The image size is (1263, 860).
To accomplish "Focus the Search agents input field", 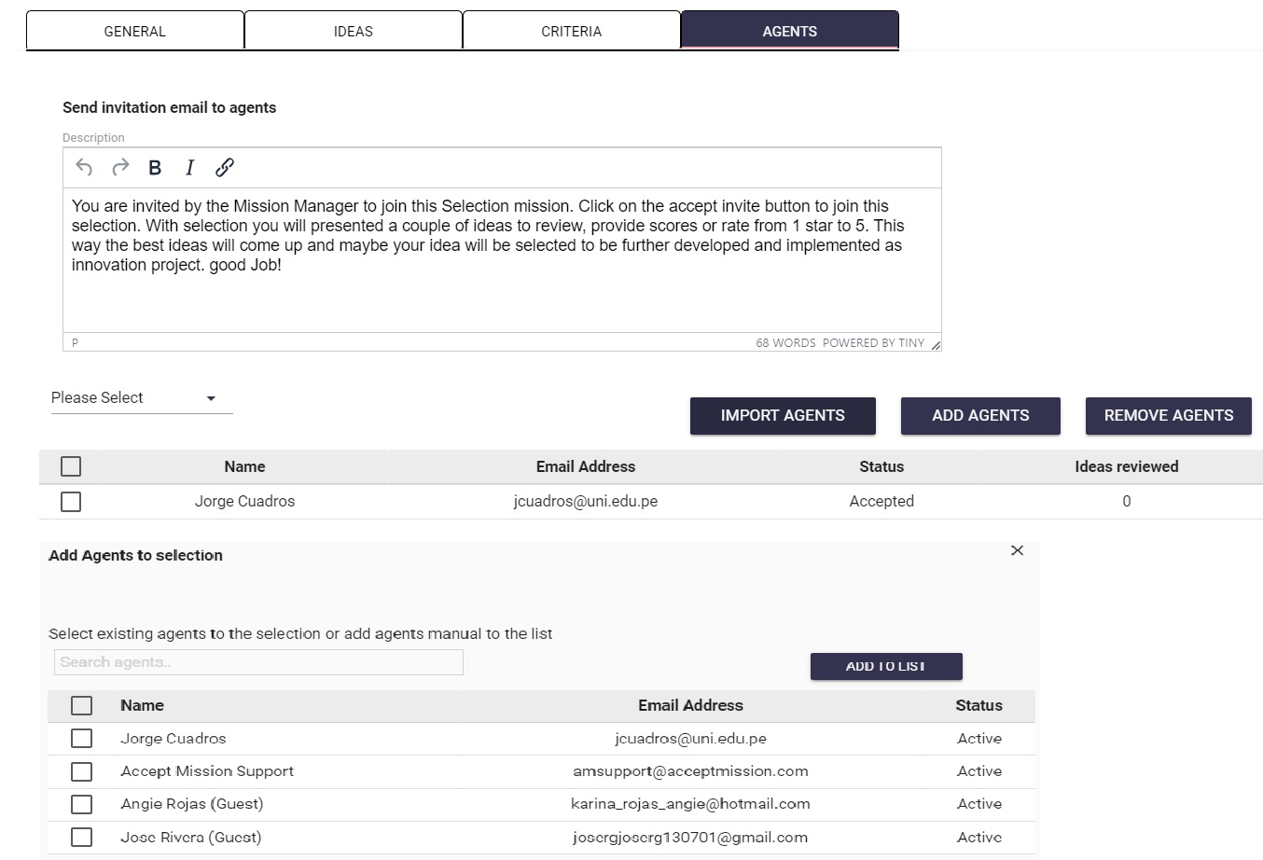I will 258,662.
